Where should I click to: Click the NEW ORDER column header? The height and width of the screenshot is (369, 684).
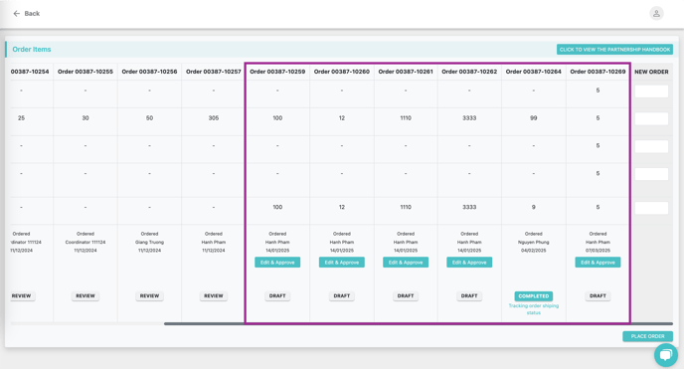(x=651, y=72)
